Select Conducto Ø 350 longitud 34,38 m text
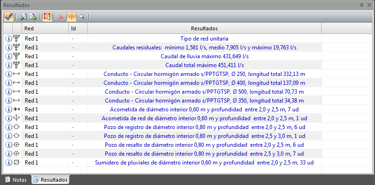The image size is (375, 185). click(204, 101)
